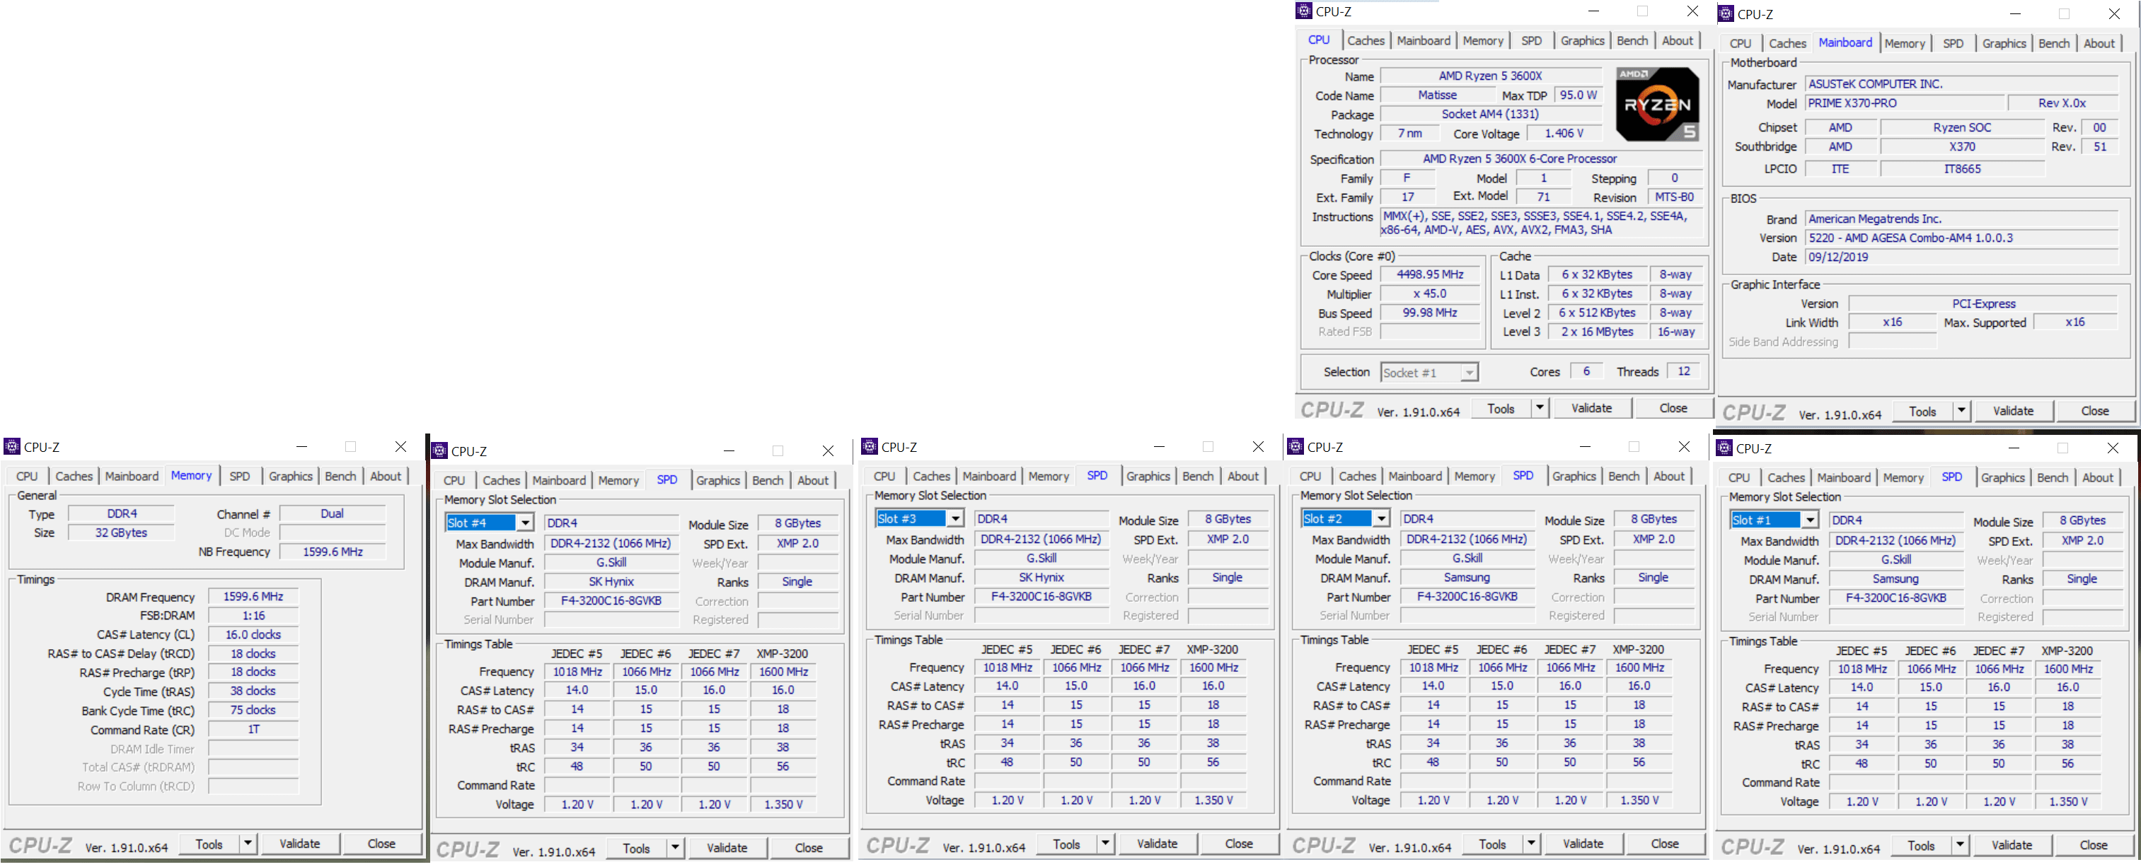
Task: Switch to Caches tab in processor window
Action: [x=1366, y=40]
